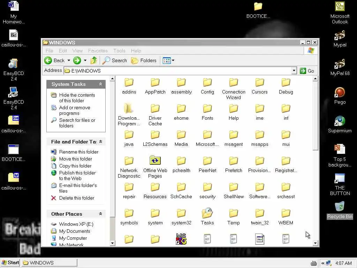Click the green Forward arrow button
Image resolution: width=357 pixels, height=268 pixels.
(77, 60)
